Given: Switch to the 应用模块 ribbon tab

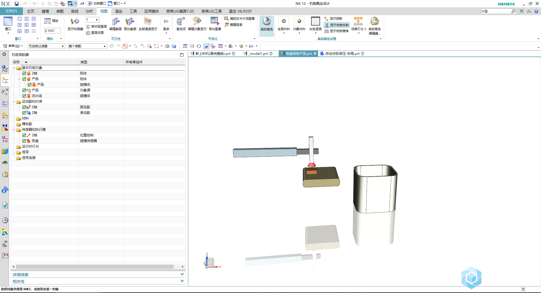Looking at the screenshot, I should click(152, 11).
